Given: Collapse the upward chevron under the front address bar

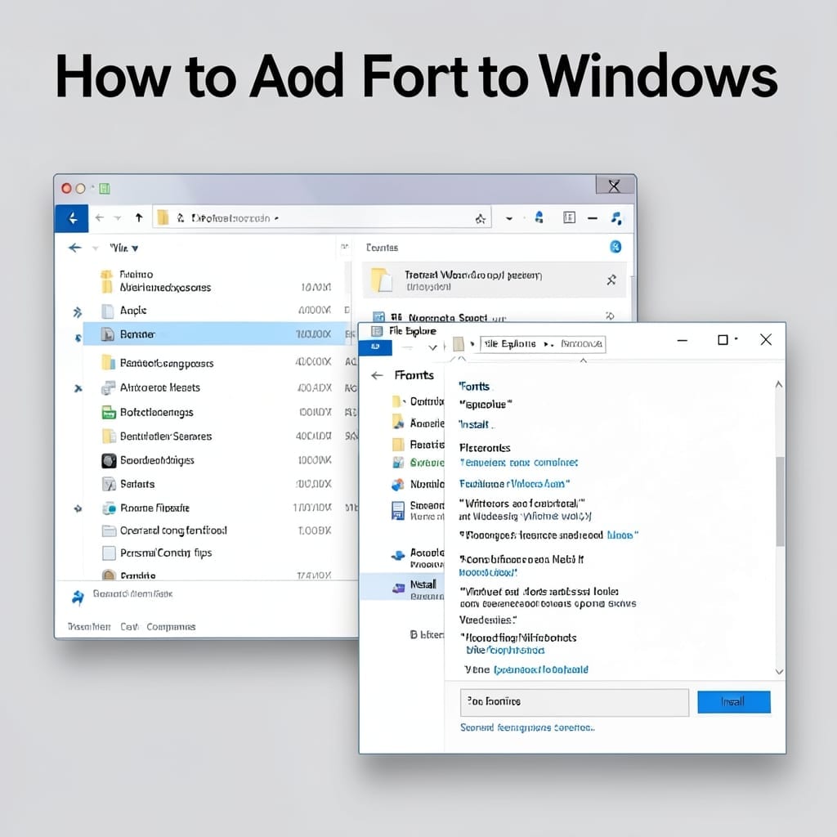Looking at the screenshot, I should pyautogui.click(x=584, y=360).
